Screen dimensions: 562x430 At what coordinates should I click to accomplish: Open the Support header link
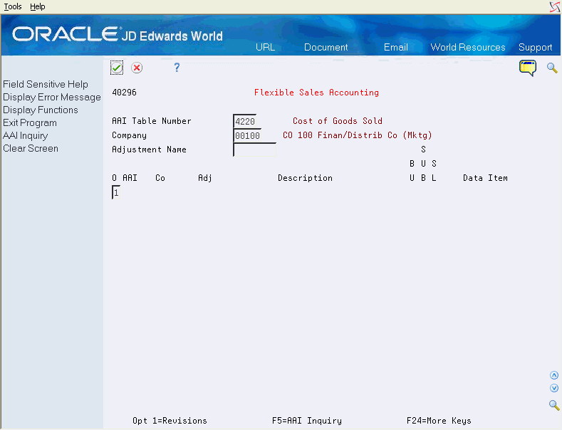(535, 47)
